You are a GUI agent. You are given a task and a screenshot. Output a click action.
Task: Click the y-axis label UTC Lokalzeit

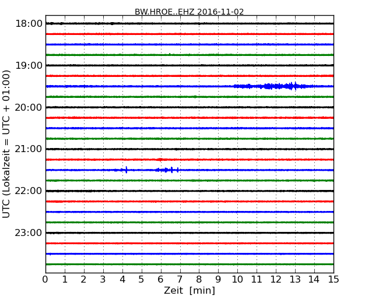click(6, 144)
